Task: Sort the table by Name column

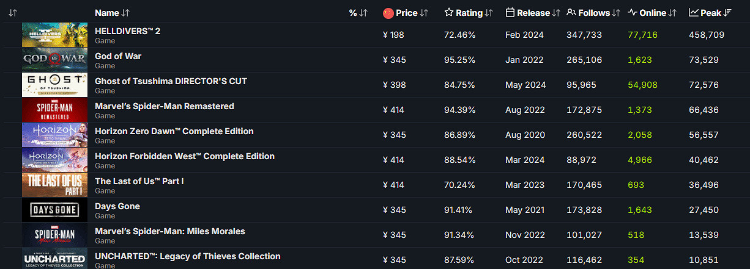Action: tap(125, 13)
